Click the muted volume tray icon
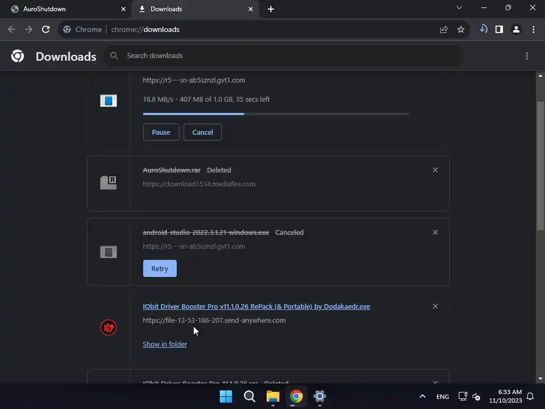 (476, 396)
